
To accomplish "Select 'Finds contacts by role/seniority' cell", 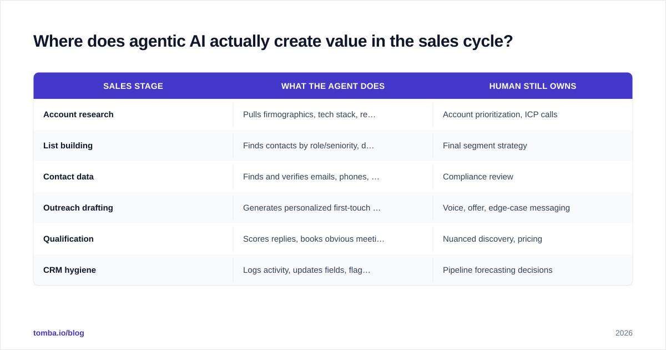I will coord(333,146).
